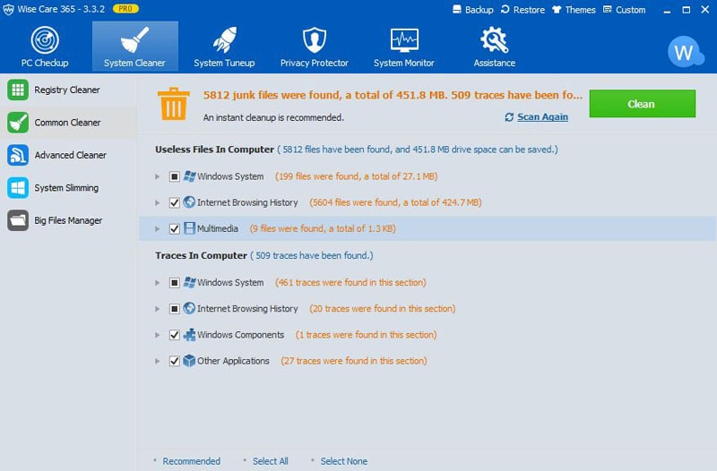Click the orange trash can icon
717x471 pixels.
173,104
